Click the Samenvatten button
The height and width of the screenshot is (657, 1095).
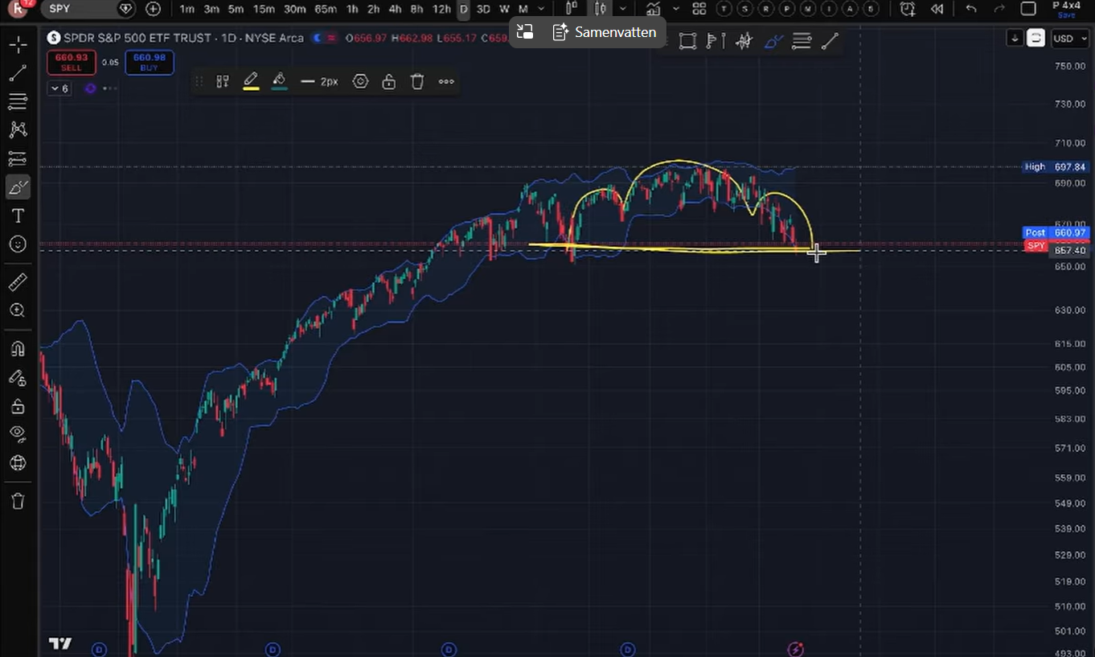click(x=605, y=32)
